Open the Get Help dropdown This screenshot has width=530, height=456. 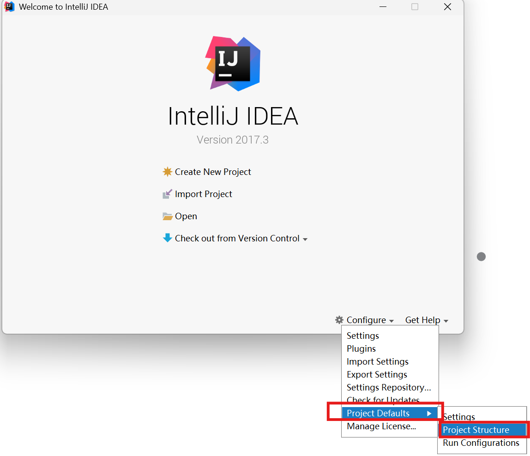[427, 320]
